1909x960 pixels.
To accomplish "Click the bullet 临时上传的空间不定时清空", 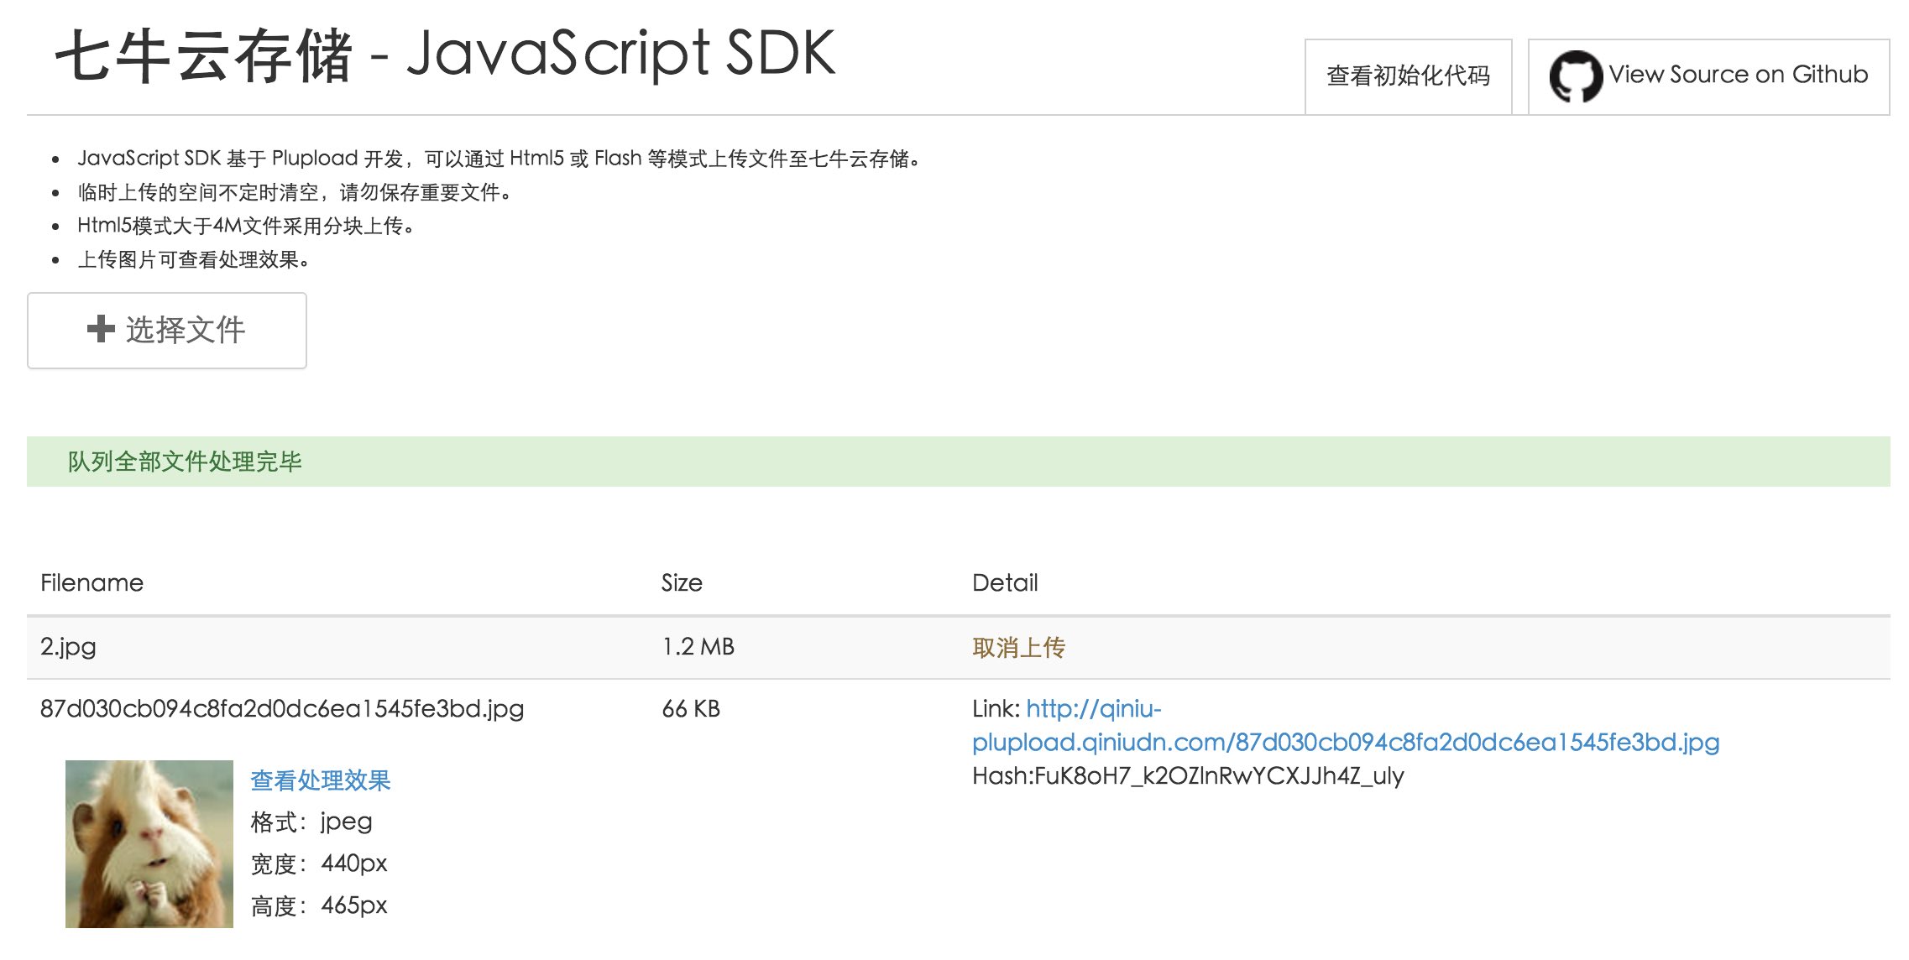I will (x=295, y=192).
